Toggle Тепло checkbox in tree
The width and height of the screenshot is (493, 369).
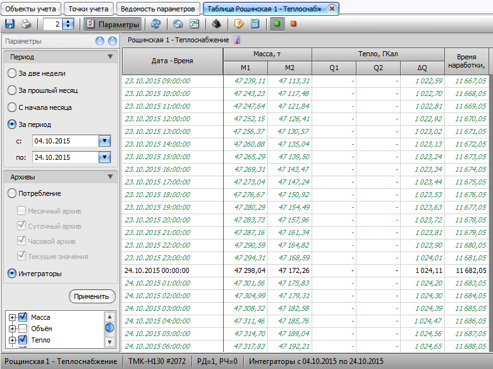23,340
